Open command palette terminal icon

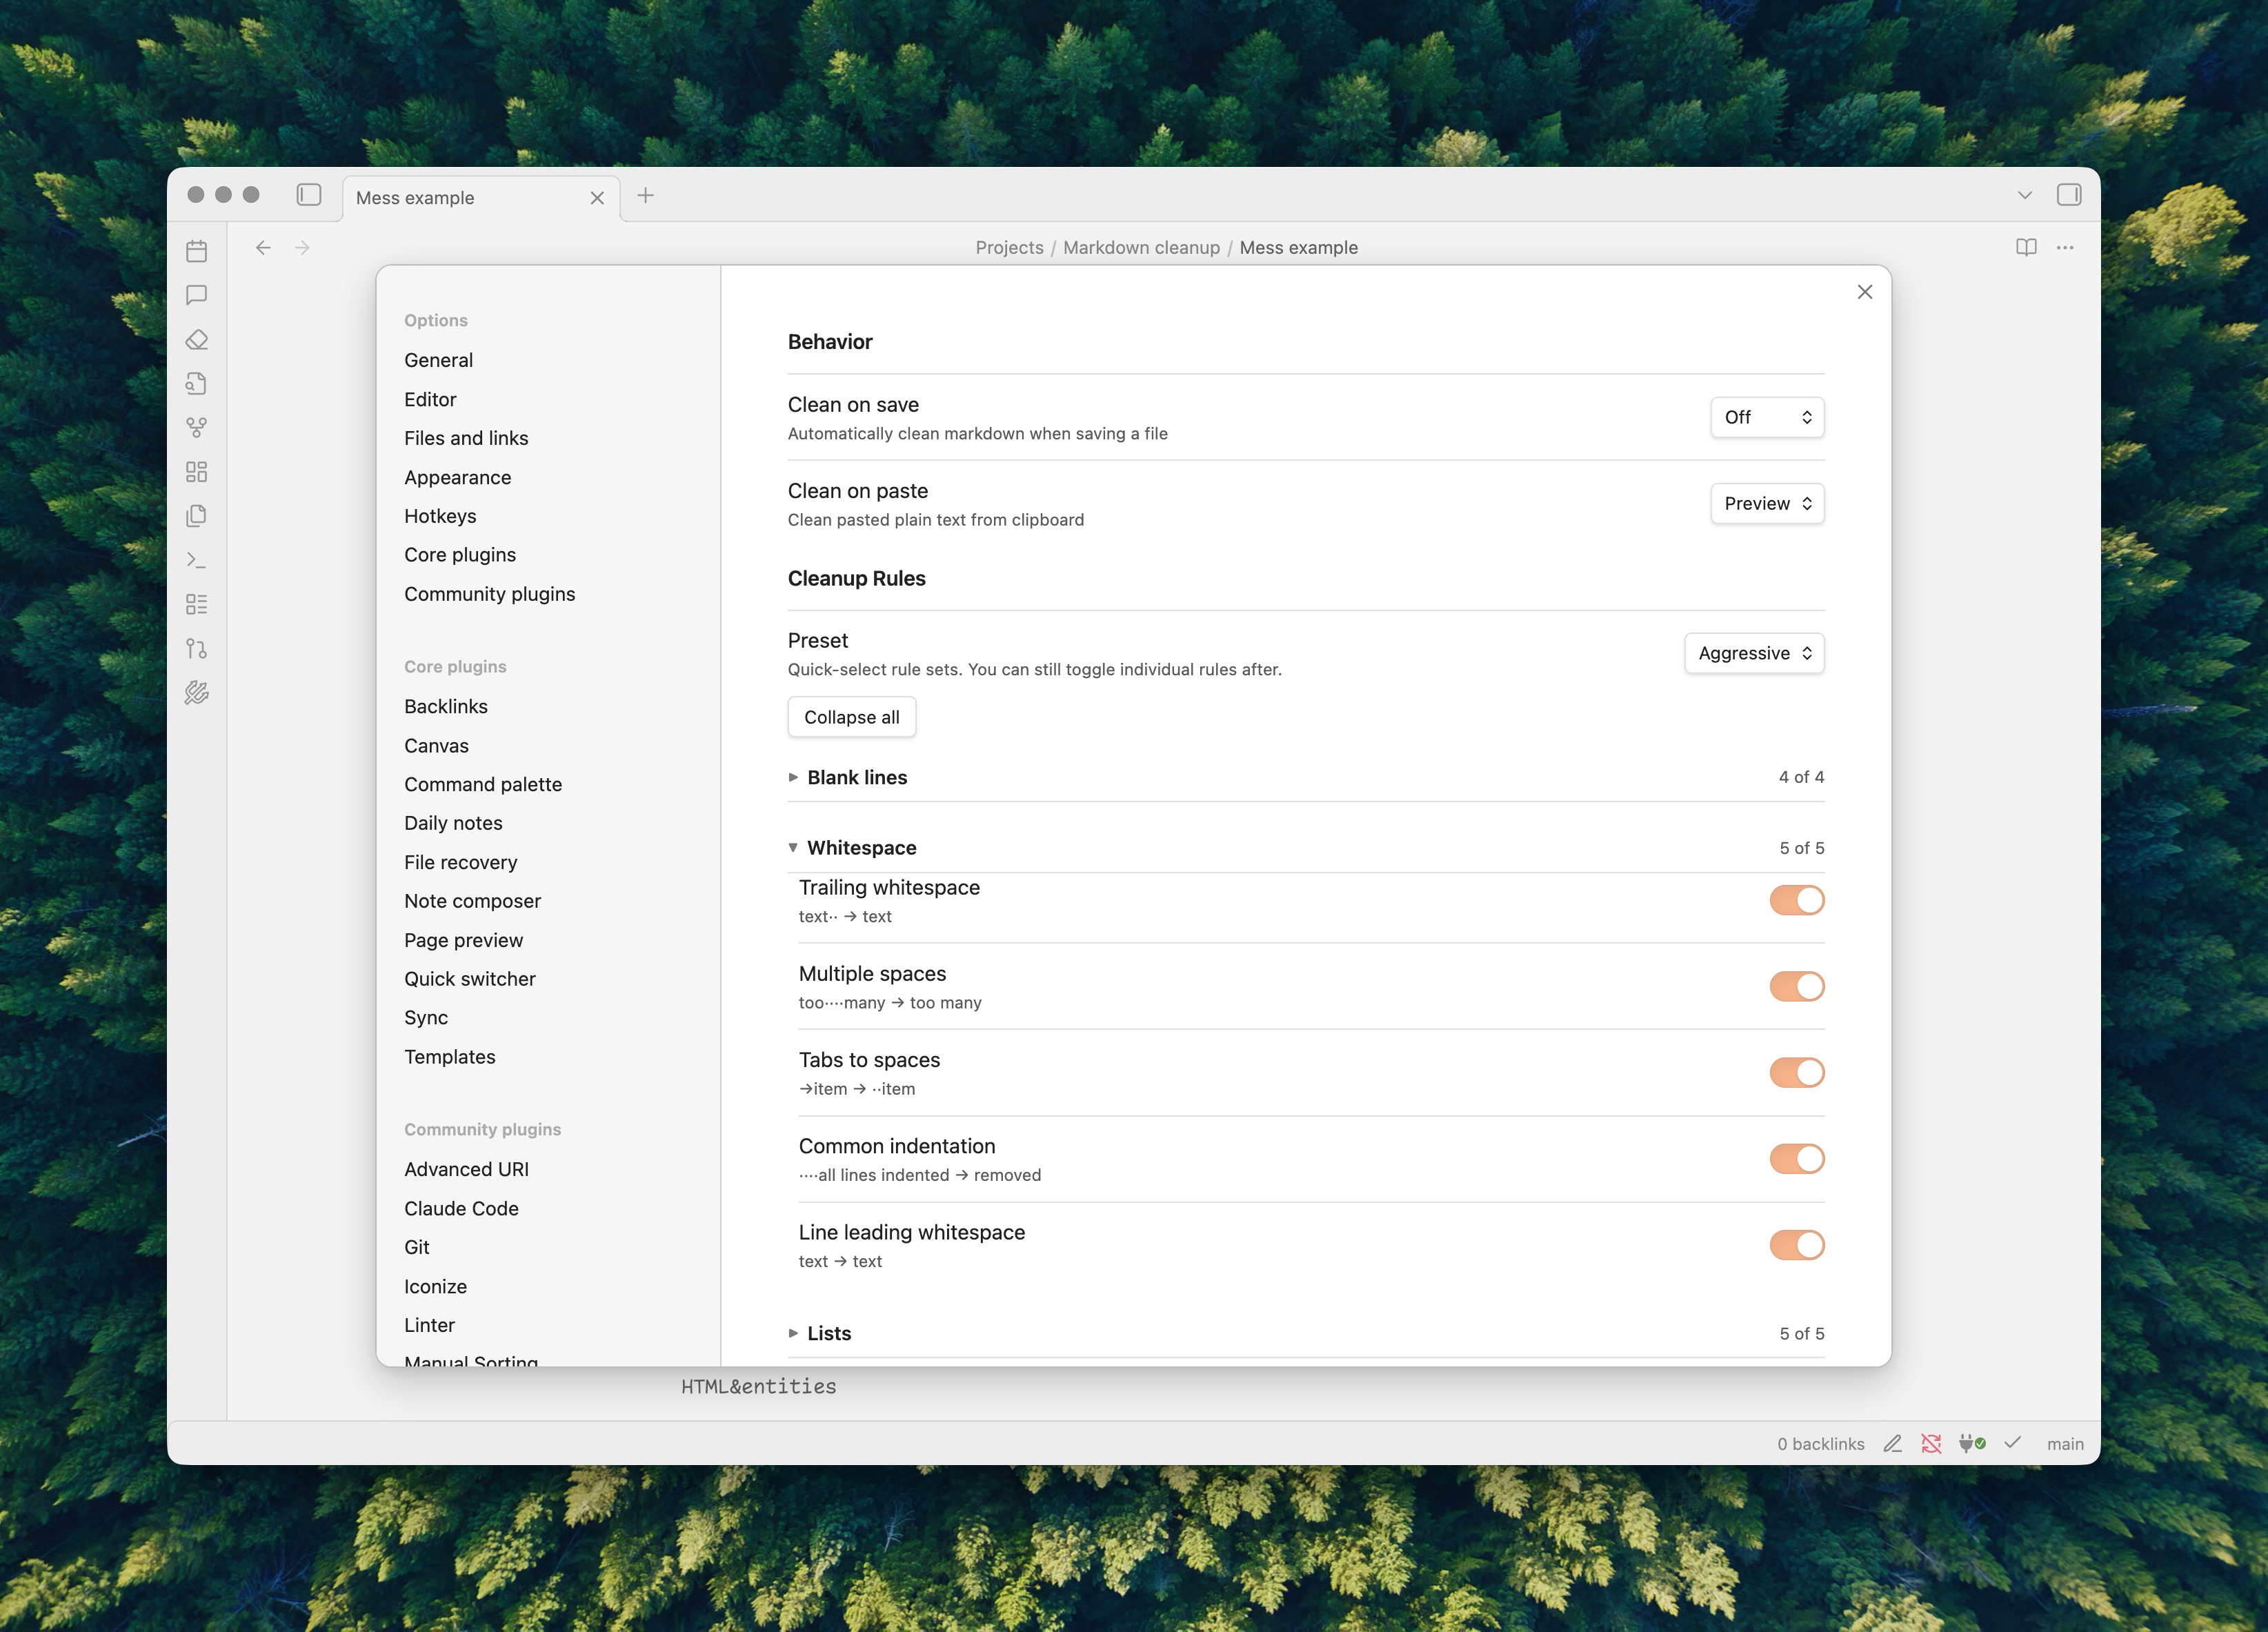point(197,560)
